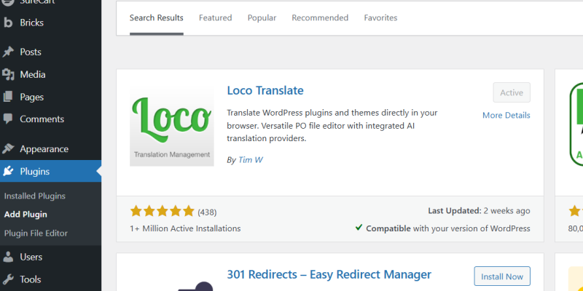This screenshot has width=583, height=291.
Task: Open author Tim W link
Action: coord(250,159)
